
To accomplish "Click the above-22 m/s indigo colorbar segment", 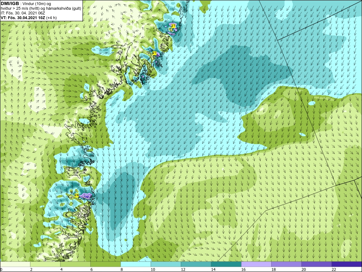I will (346, 264).
